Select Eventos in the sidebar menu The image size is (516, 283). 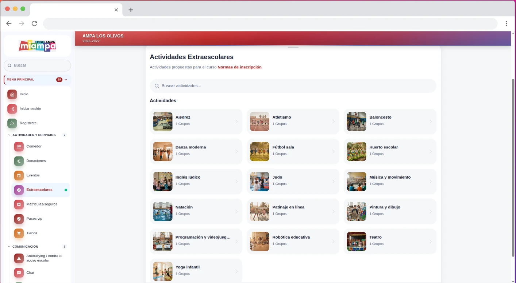pos(41,175)
